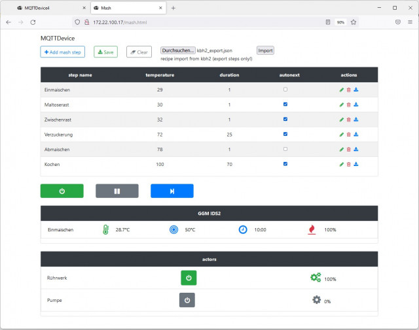Viewport: 419px width, 330px height.
Task: Edit the Kochen step with pencil icon
Action: point(341,165)
